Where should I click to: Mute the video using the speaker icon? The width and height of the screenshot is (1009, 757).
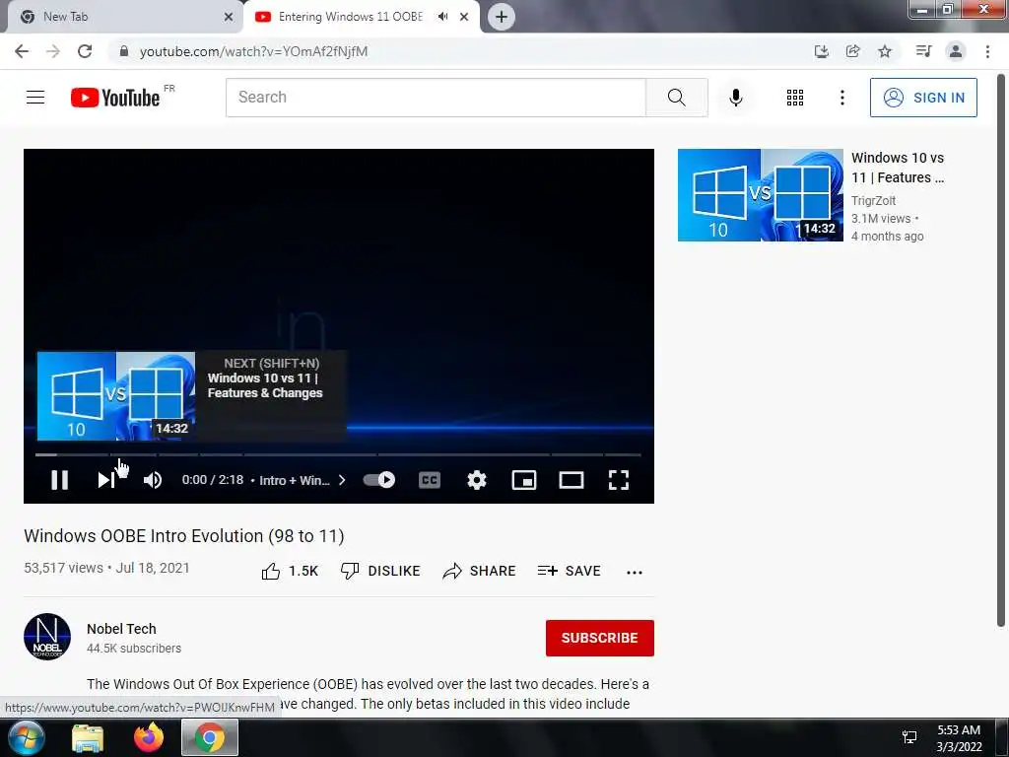153,480
